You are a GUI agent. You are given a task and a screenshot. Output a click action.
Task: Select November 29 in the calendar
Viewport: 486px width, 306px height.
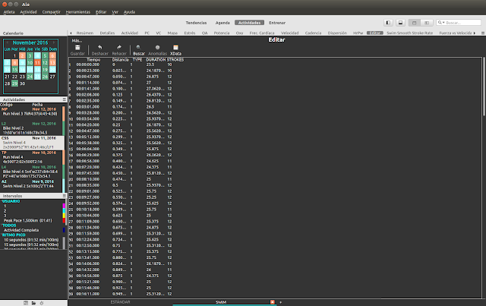point(14,84)
